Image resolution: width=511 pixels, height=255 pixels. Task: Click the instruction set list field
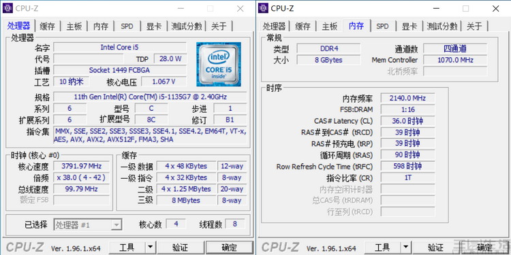[x=151, y=135]
